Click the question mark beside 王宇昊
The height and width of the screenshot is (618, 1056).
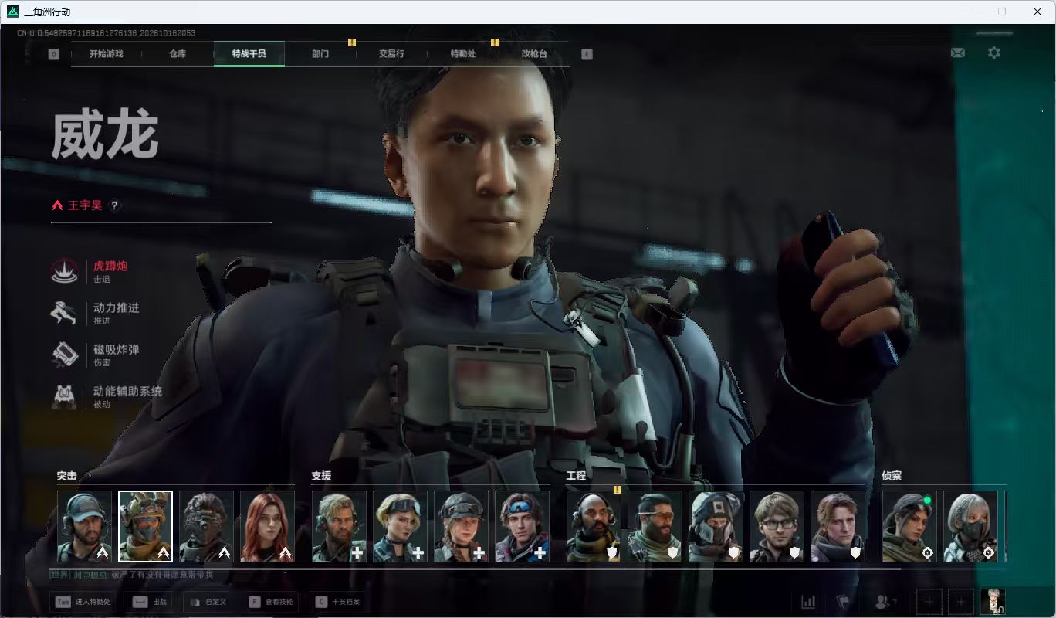(x=114, y=205)
